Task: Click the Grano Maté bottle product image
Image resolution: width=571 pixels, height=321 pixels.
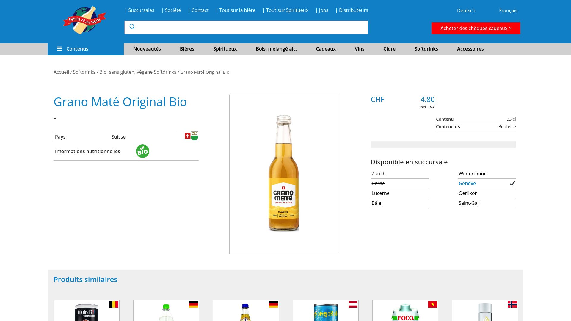Action: coord(284,174)
